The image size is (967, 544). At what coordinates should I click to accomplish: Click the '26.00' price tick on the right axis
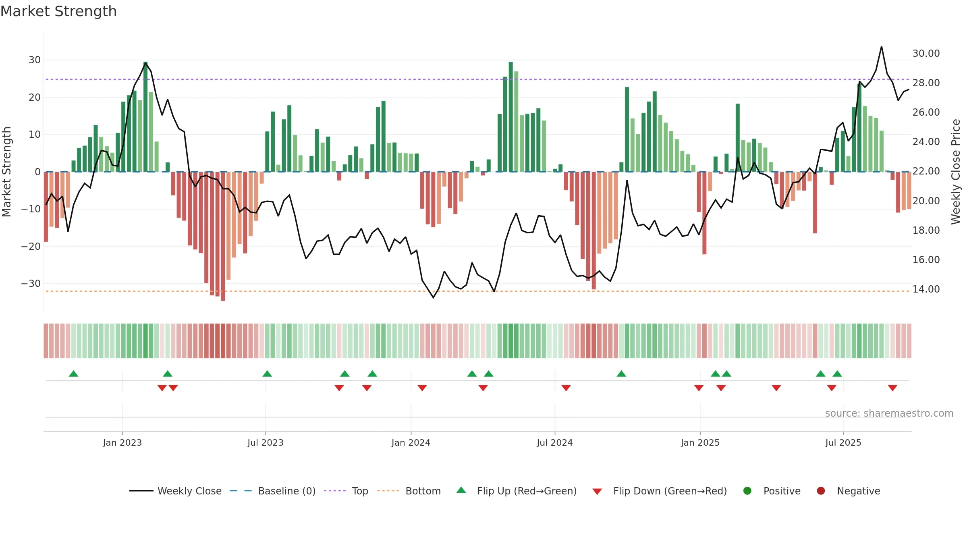tap(926, 112)
